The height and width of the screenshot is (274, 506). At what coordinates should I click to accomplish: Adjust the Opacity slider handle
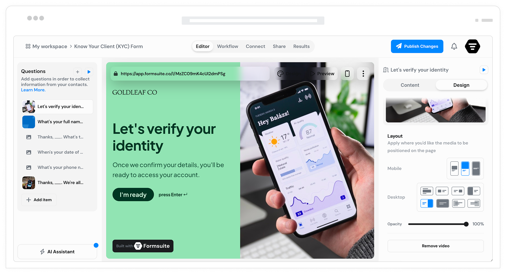pyautogui.click(x=466, y=224)
